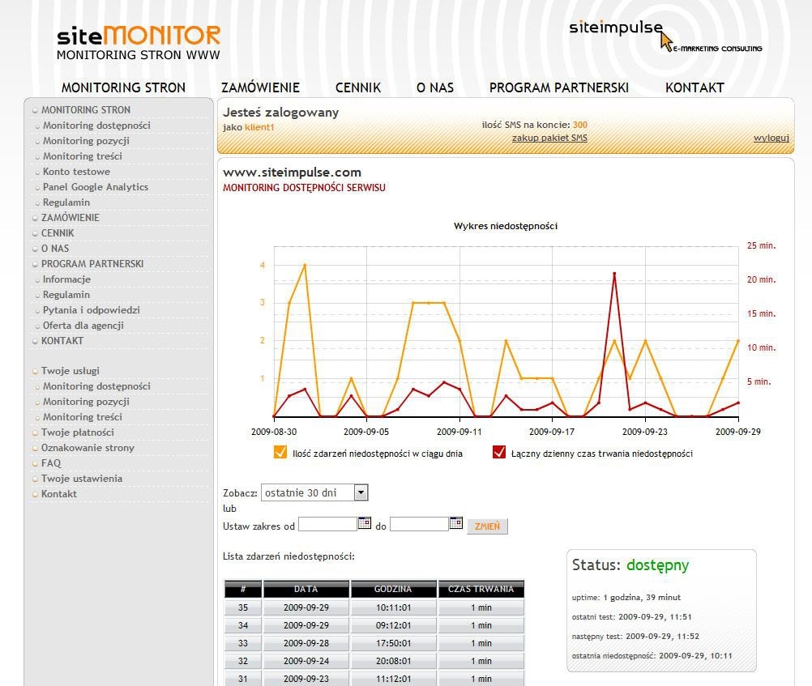Select date cell '2009-09-23' in row 31
Image resolution: width=812 pixels, height=686 pixels.
pos(306,679)
